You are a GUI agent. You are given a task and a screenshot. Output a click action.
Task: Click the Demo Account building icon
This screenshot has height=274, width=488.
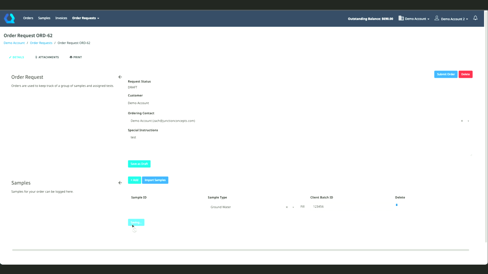[x=401, y=18]
